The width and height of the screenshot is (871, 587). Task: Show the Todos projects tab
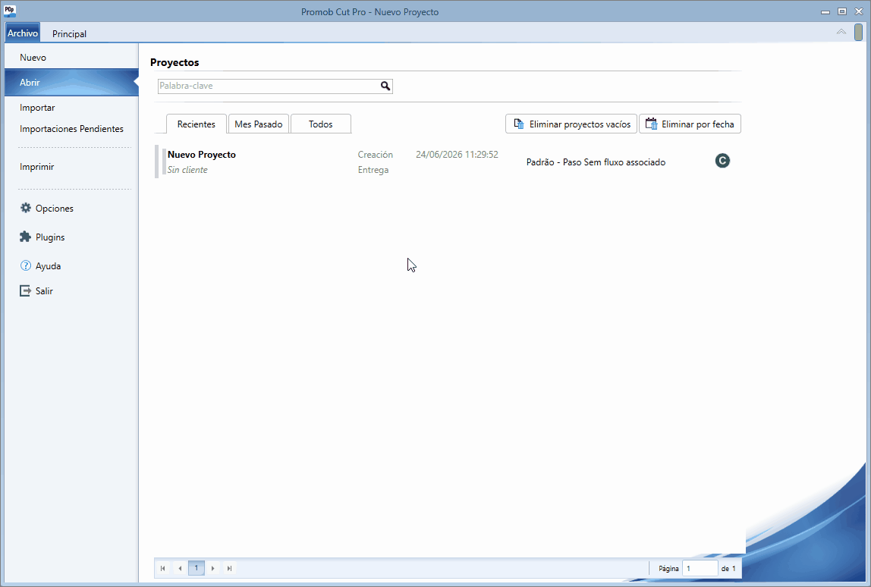320,124
